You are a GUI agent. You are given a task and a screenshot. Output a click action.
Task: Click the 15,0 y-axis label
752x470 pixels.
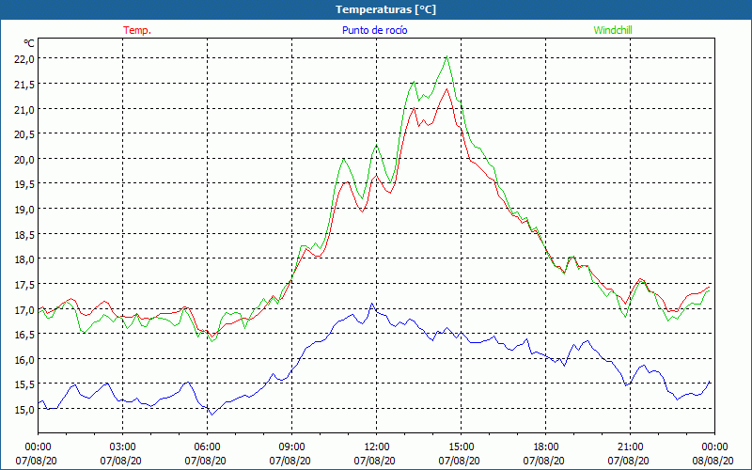point(23,410)
